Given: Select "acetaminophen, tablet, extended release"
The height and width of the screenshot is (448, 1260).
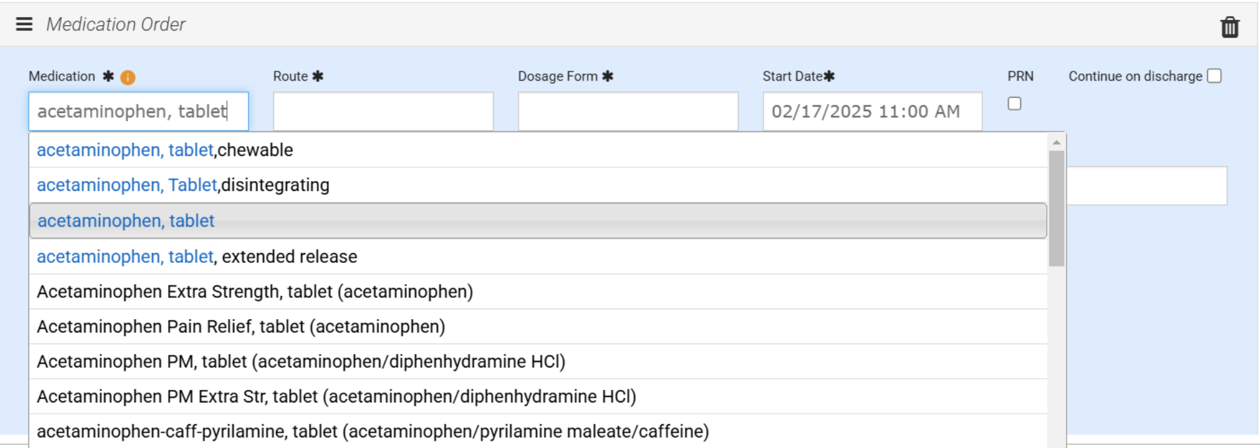Looking at the screenshot, I should [x=197, y=256].
